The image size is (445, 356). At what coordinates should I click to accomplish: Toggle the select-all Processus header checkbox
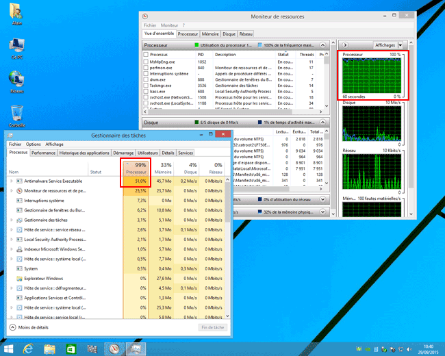point(146,54)
